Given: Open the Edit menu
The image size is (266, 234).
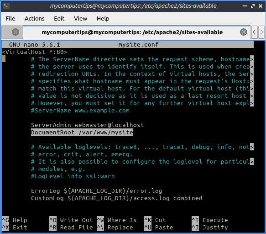Looking at the screenshot, I should pos(59,19).
